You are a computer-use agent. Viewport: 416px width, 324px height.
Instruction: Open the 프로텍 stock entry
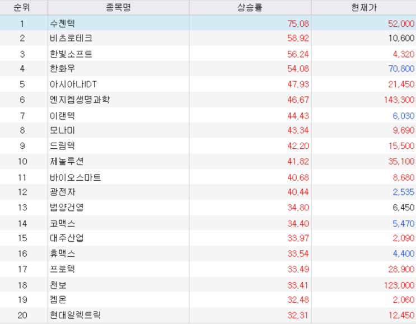[x=63, y=269]
